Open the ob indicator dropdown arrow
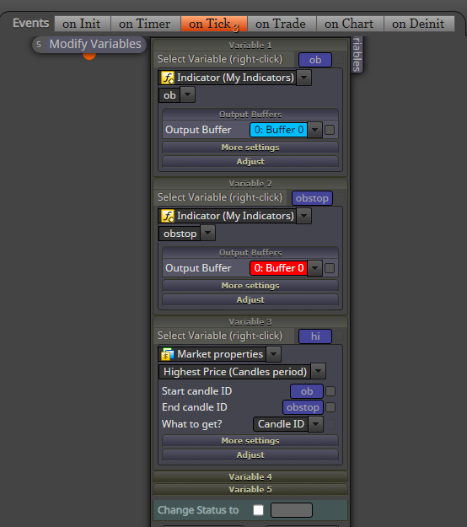This screenshot has width=467, height=527. tap(187, 94)
